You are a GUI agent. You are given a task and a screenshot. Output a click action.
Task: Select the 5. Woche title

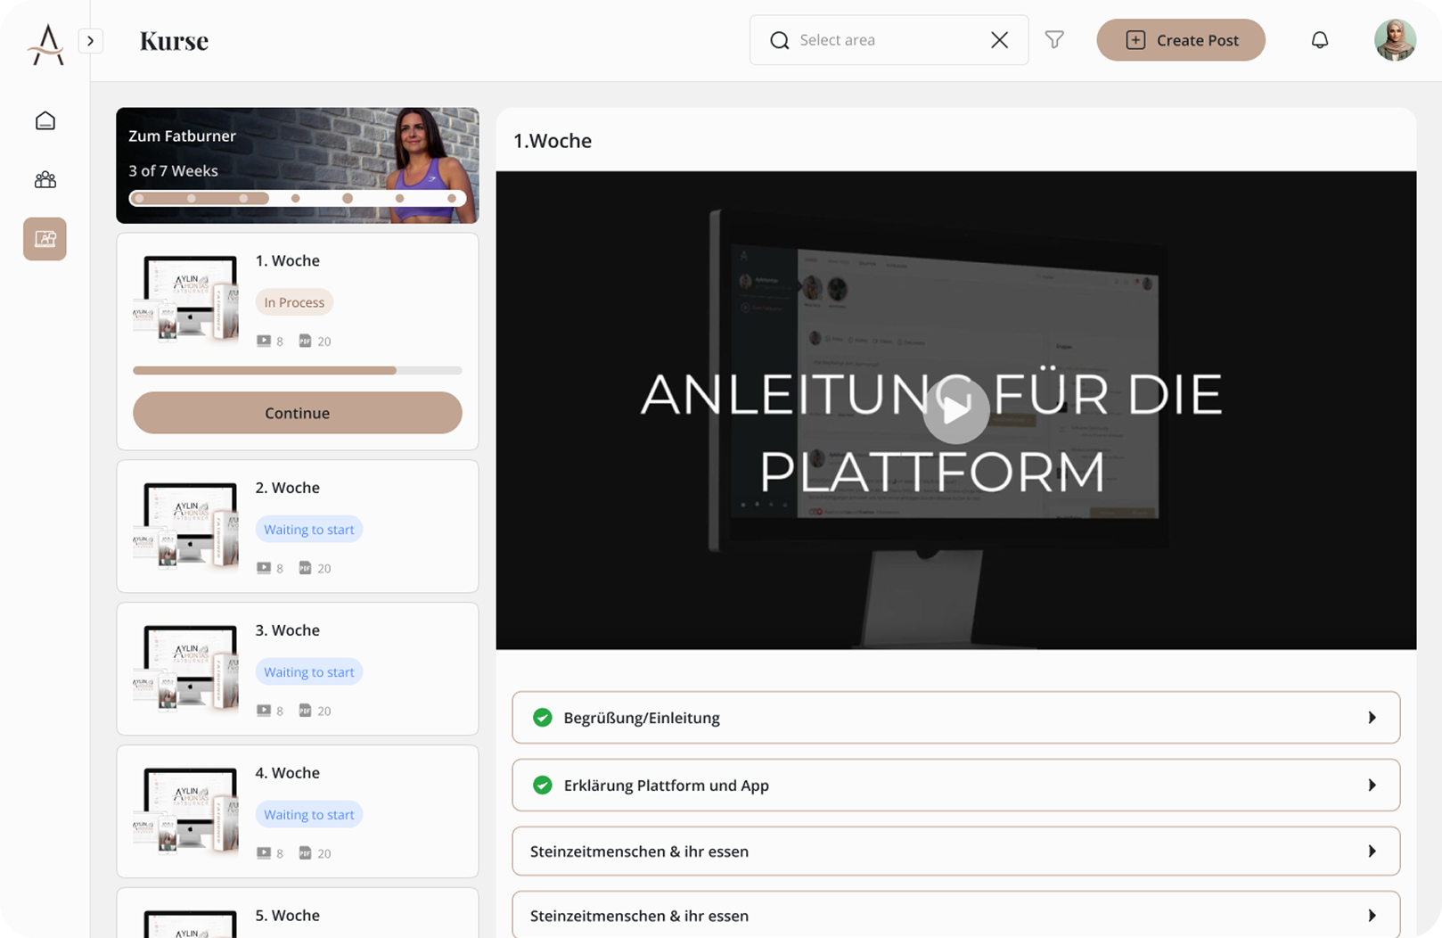[x=287, y=916]
